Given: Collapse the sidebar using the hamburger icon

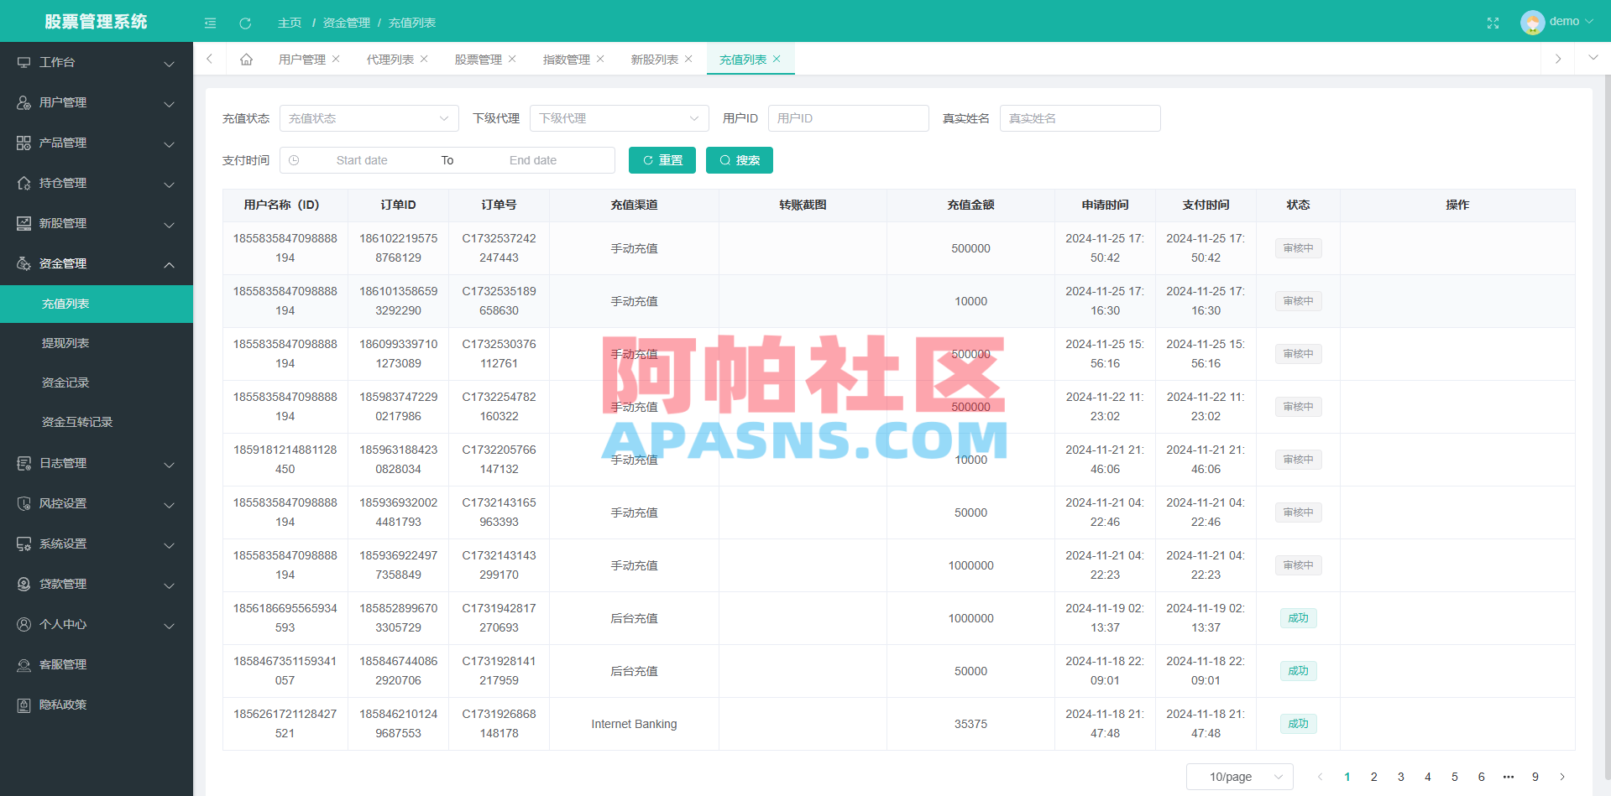Looking at the screenshot, I should tap(210, 23).
